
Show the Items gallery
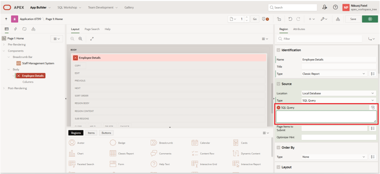click(90, 133)
